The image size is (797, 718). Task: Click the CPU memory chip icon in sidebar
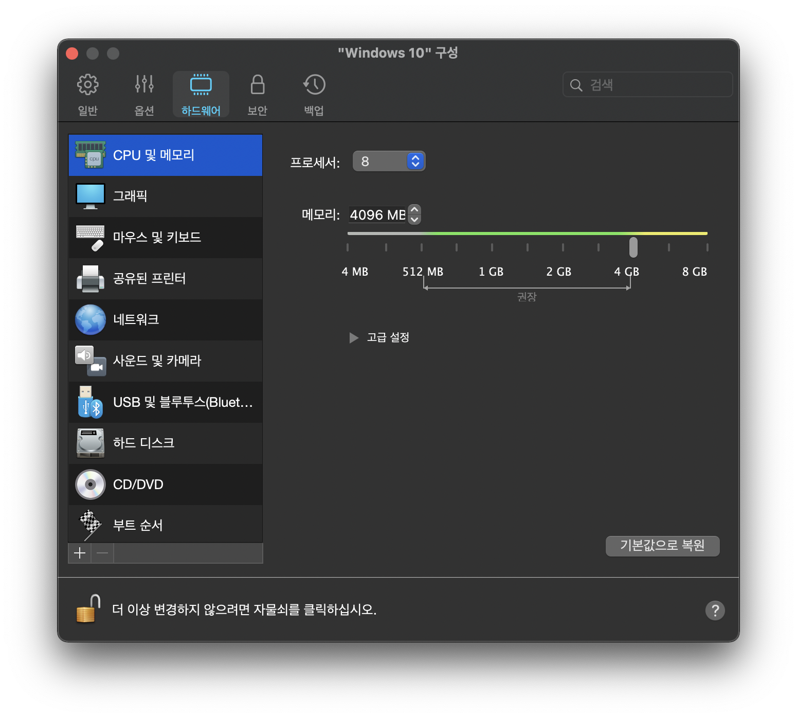point(90,155)
